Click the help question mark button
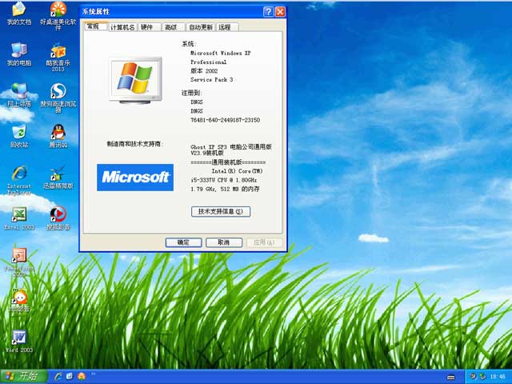The width and height of the screenshot is (512, 384). pos(268,12)
